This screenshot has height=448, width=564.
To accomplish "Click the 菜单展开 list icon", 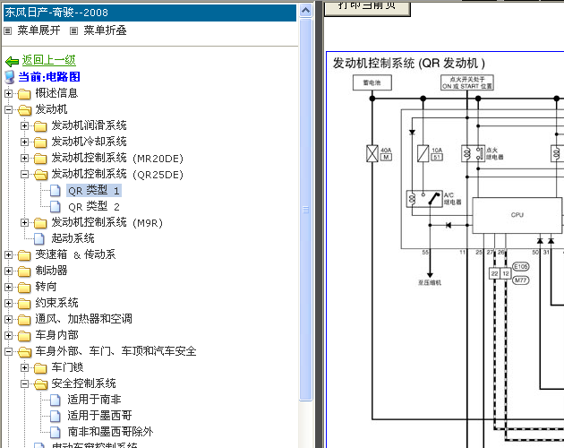I will tap(7, 31).
